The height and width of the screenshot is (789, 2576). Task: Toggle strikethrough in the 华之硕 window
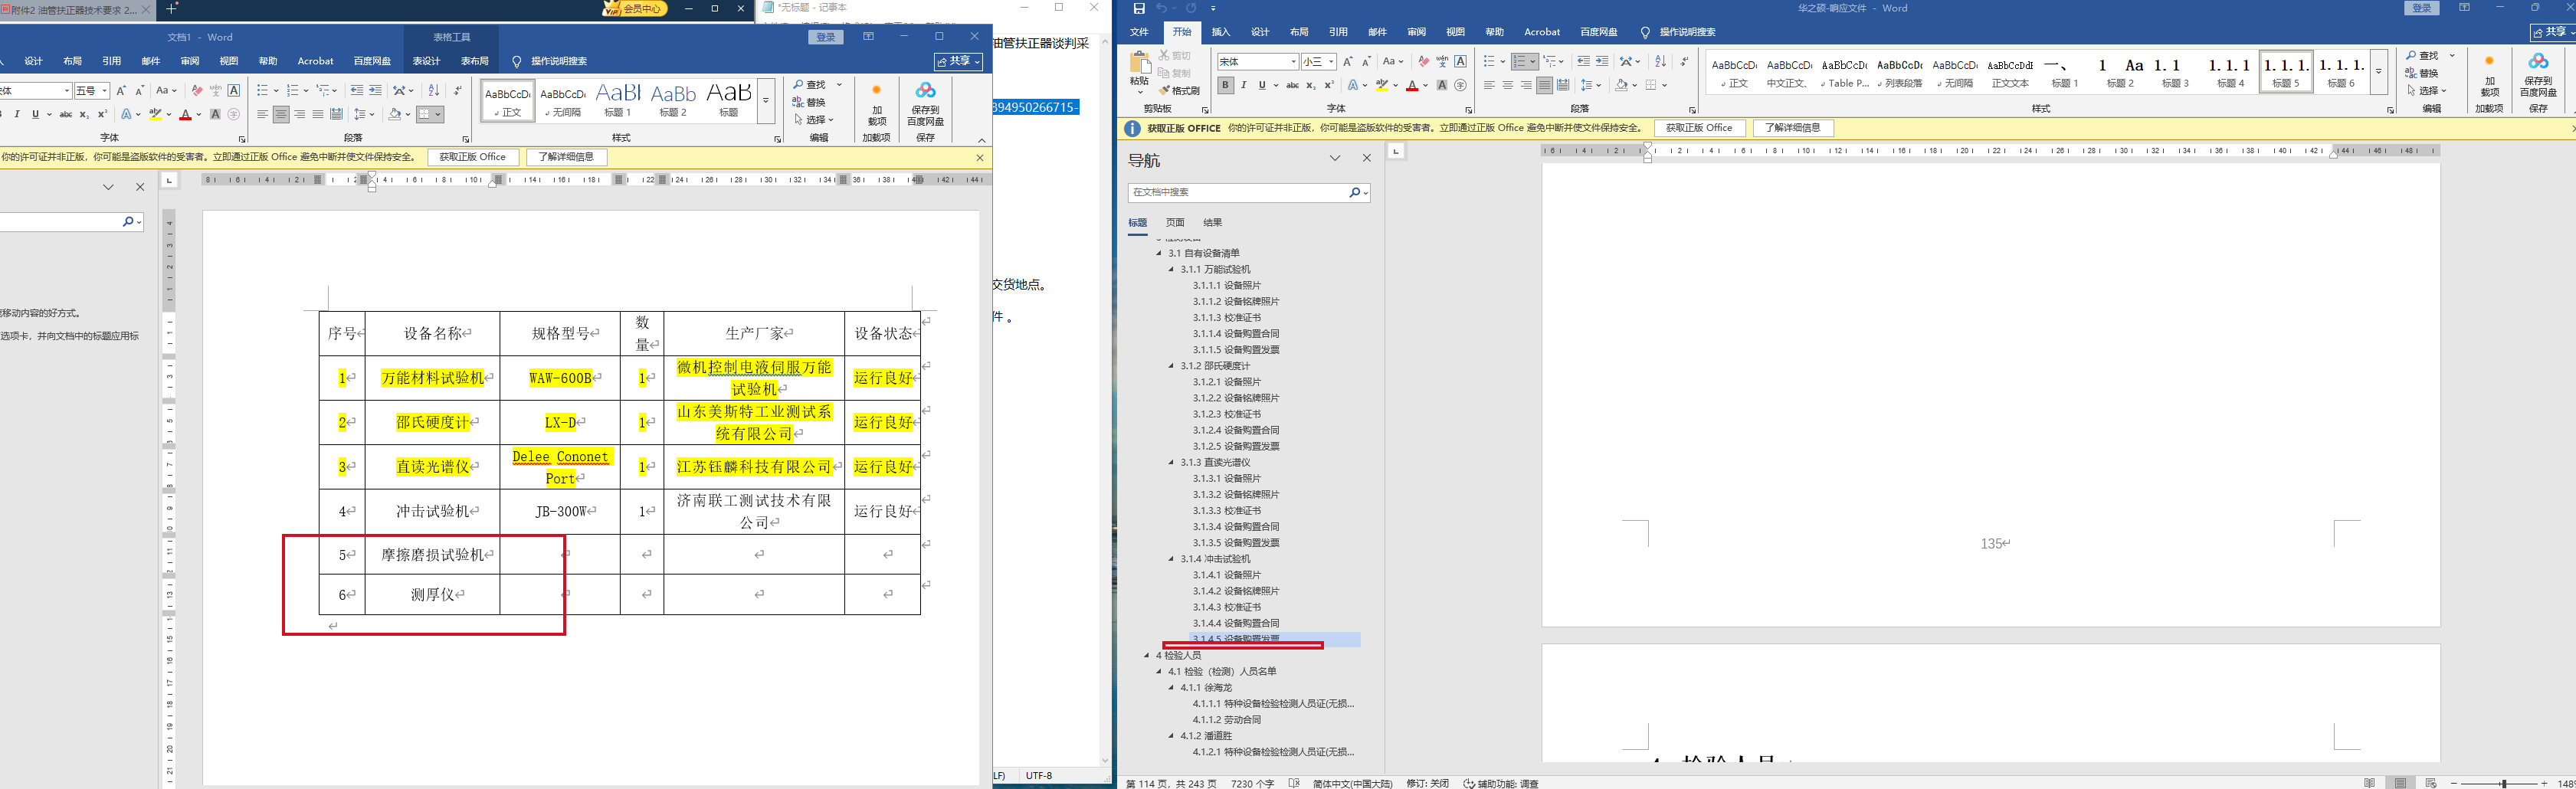(1292, 85)
